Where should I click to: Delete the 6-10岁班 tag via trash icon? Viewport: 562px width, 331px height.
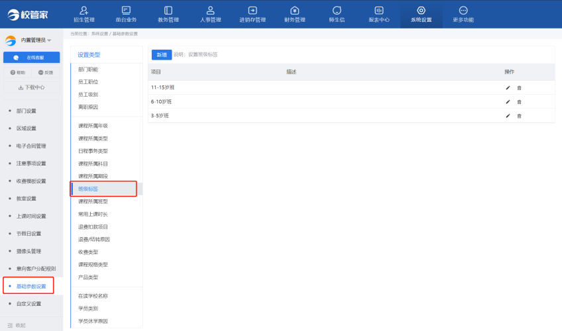click(x=519, y=101)
